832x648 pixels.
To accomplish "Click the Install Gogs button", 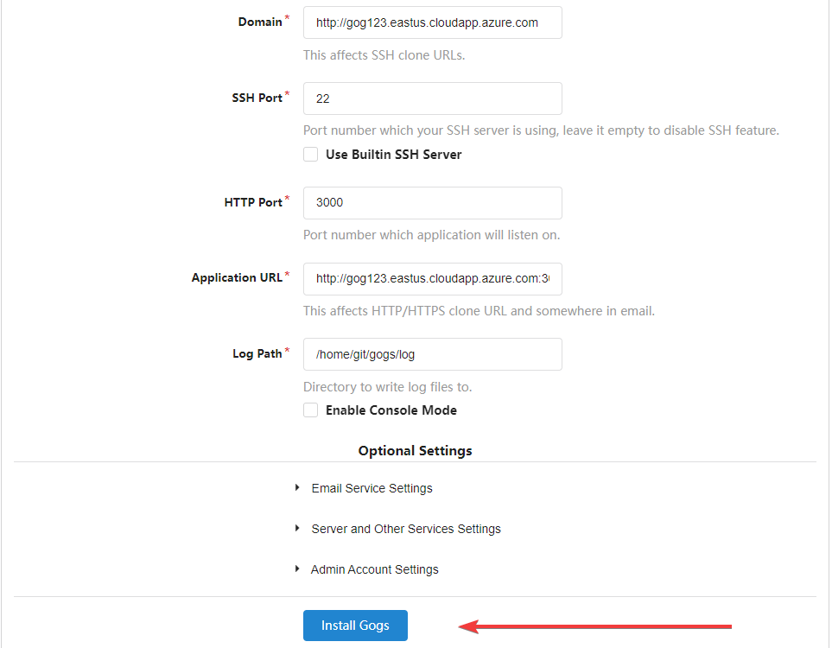I will pos(355,626).
